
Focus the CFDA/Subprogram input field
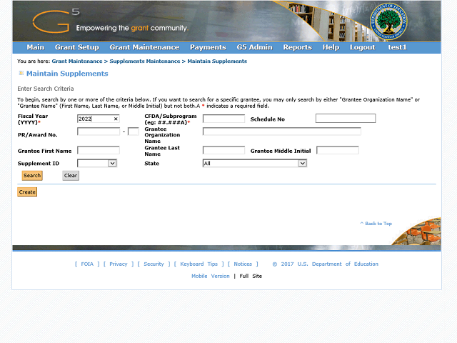224,119
